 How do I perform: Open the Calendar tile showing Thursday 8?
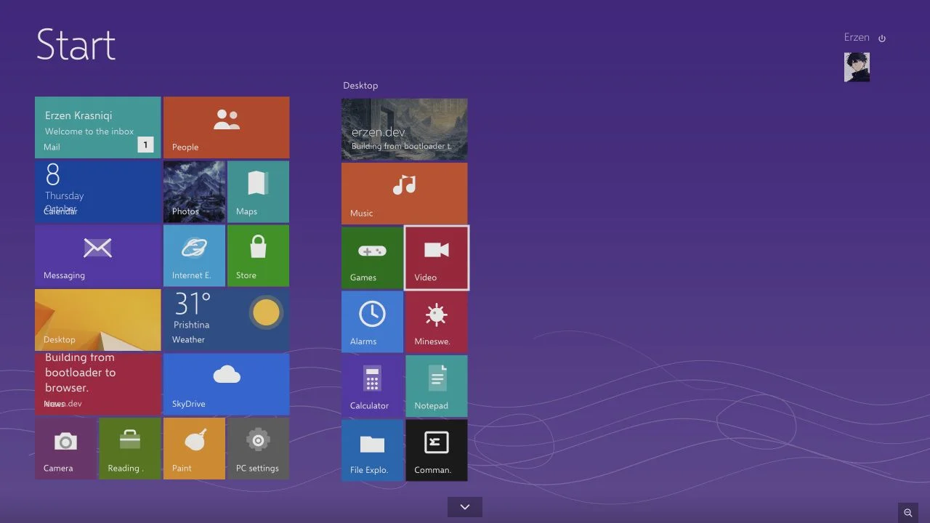pos(98,191)
